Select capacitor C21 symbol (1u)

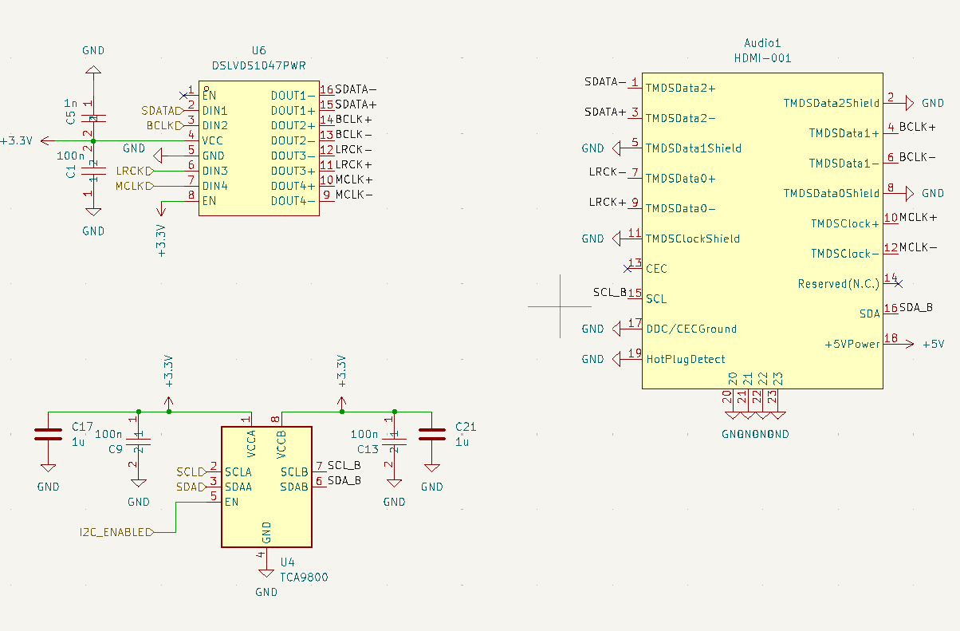(432, 434)
